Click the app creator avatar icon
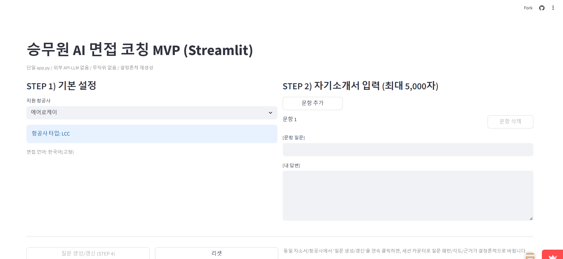The width and height of the screenshot is (563, 259). tap(530, 256)
